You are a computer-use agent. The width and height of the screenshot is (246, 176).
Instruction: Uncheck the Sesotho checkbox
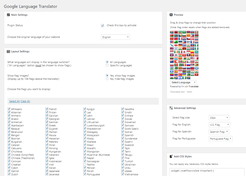click(x=123, y=109)
